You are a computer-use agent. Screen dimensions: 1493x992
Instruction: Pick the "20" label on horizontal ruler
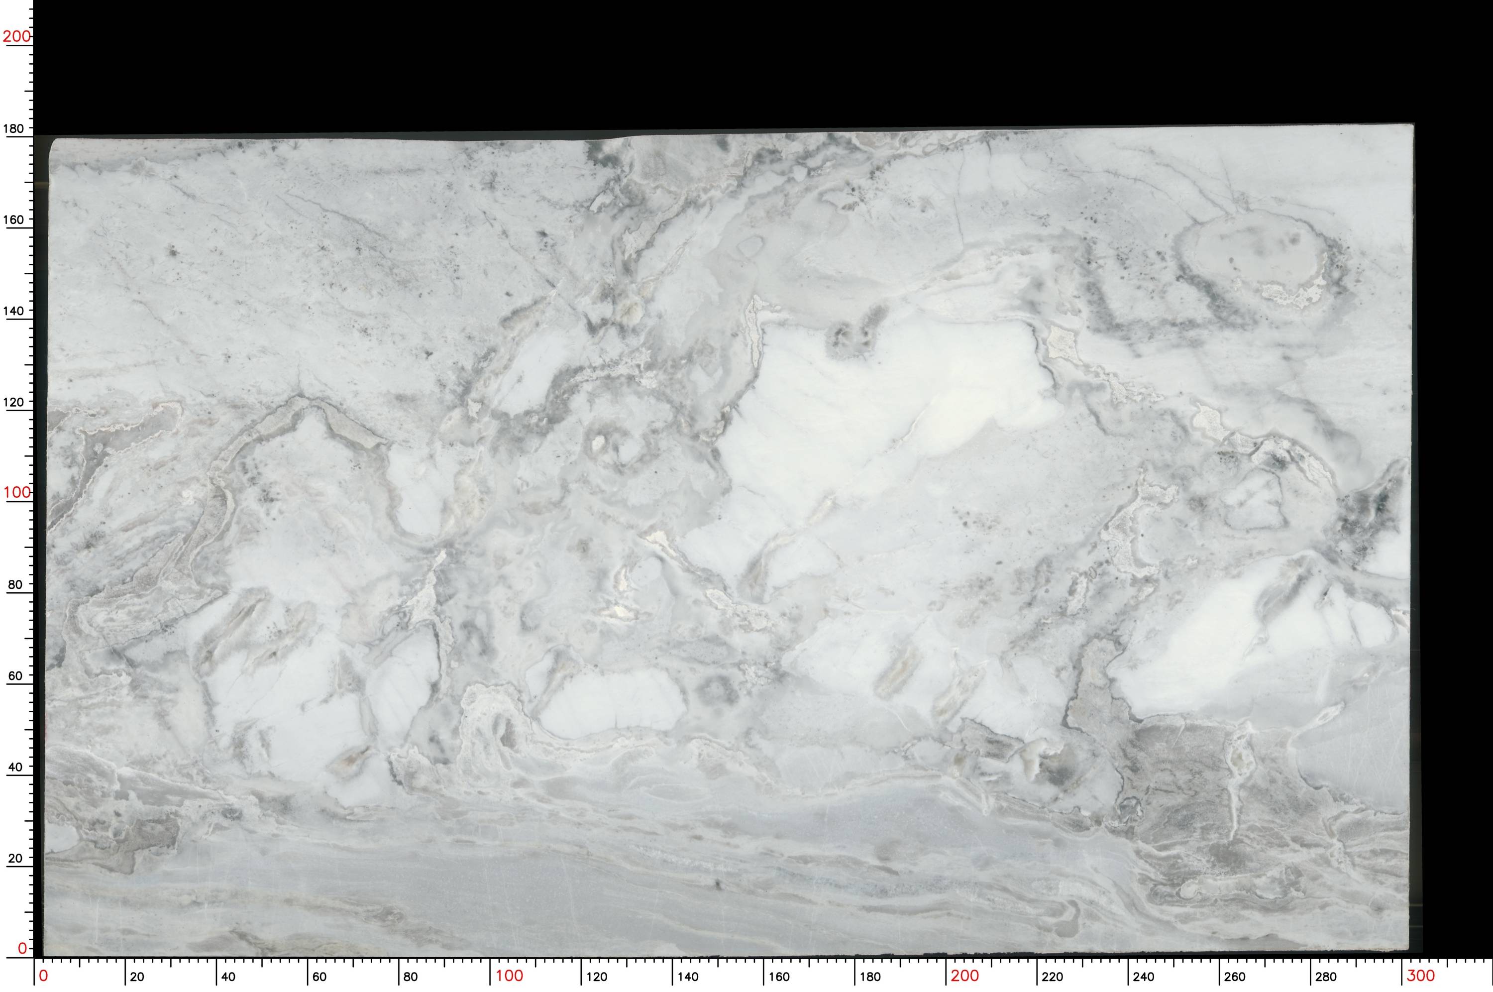(137, 977)
